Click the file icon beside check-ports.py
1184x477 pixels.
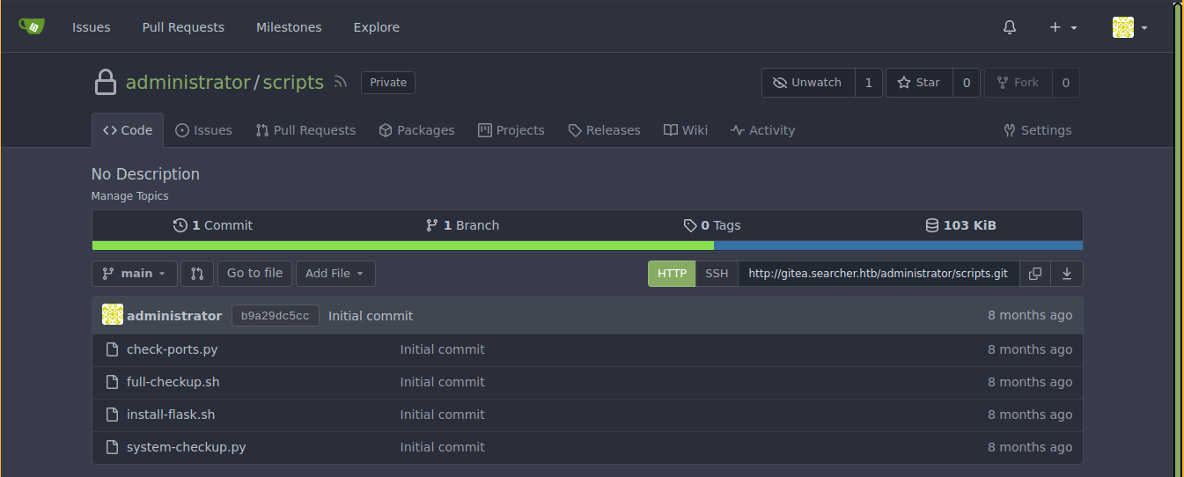coord(112,349)
